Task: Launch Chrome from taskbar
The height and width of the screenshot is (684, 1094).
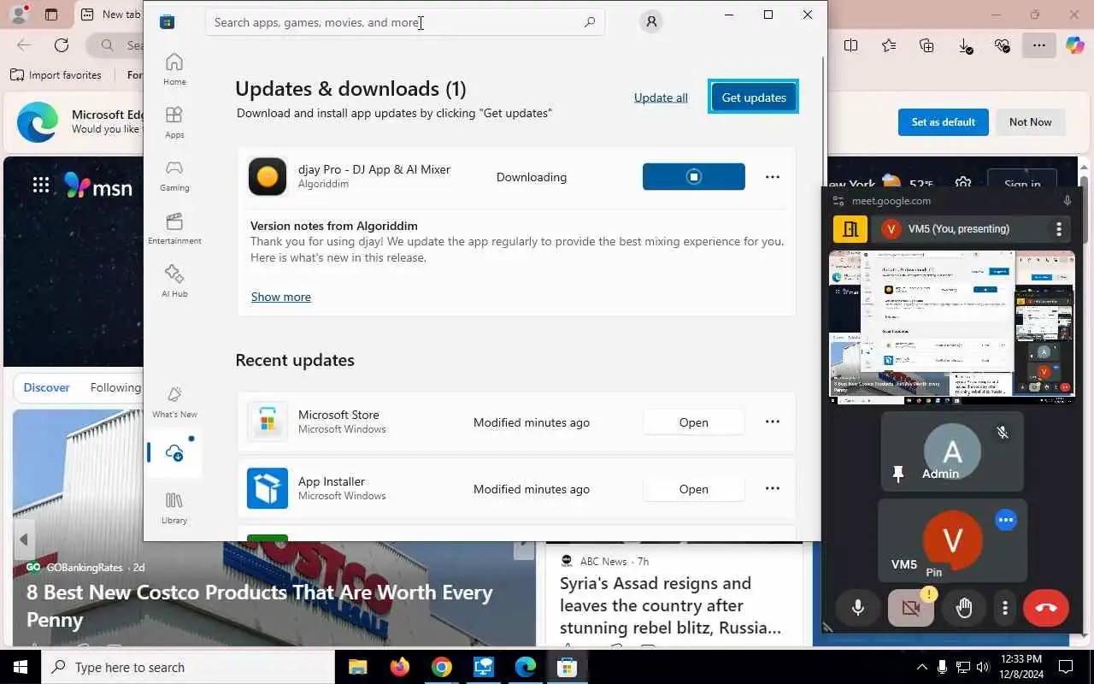Action: tap(441, 667)
